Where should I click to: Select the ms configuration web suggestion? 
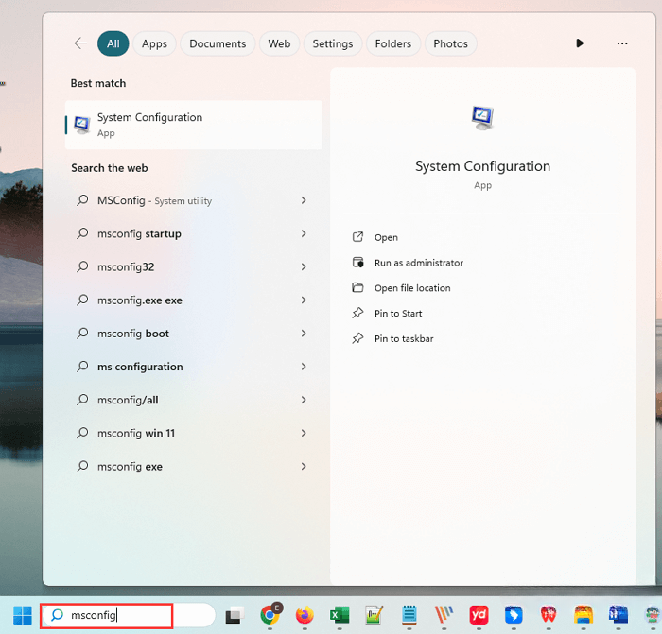click(194, 367)
